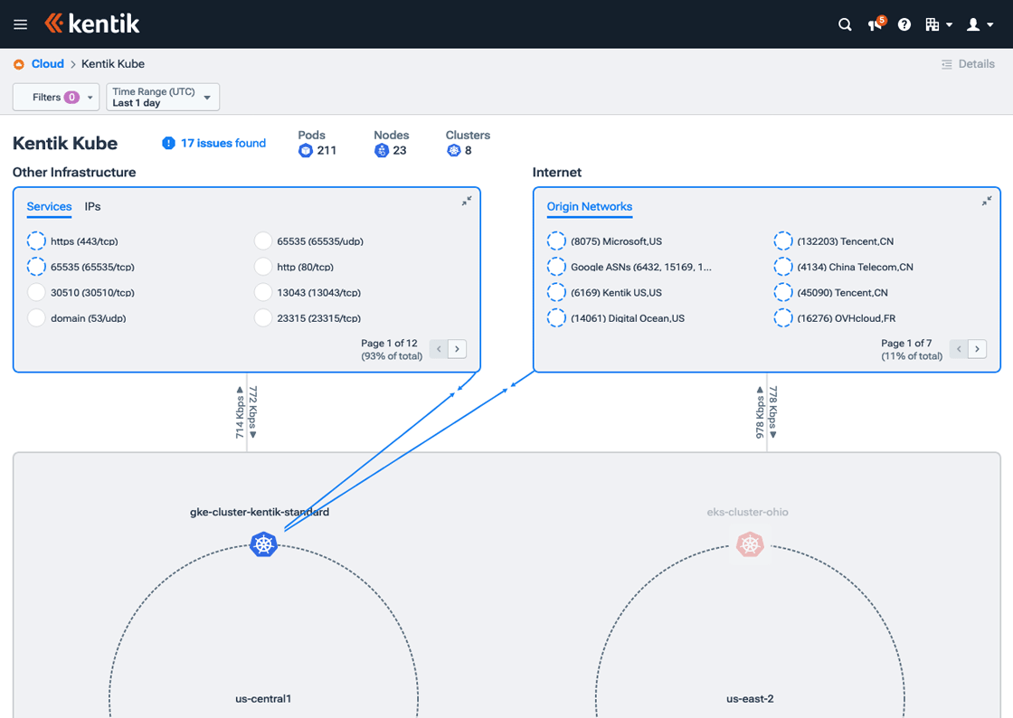Click the eks-cluster-ohio Kubernetes icon
The image size is (1013, 718).
point(750,544)
